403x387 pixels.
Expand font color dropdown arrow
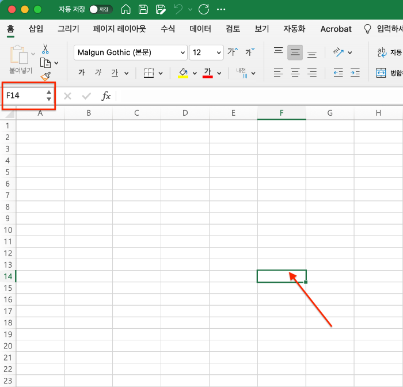pyautogui.click(x=219, y=73)
